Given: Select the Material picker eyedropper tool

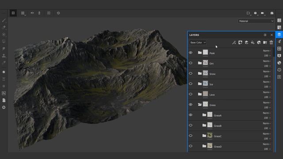Looking at the screenshot, I should point(4,63).
